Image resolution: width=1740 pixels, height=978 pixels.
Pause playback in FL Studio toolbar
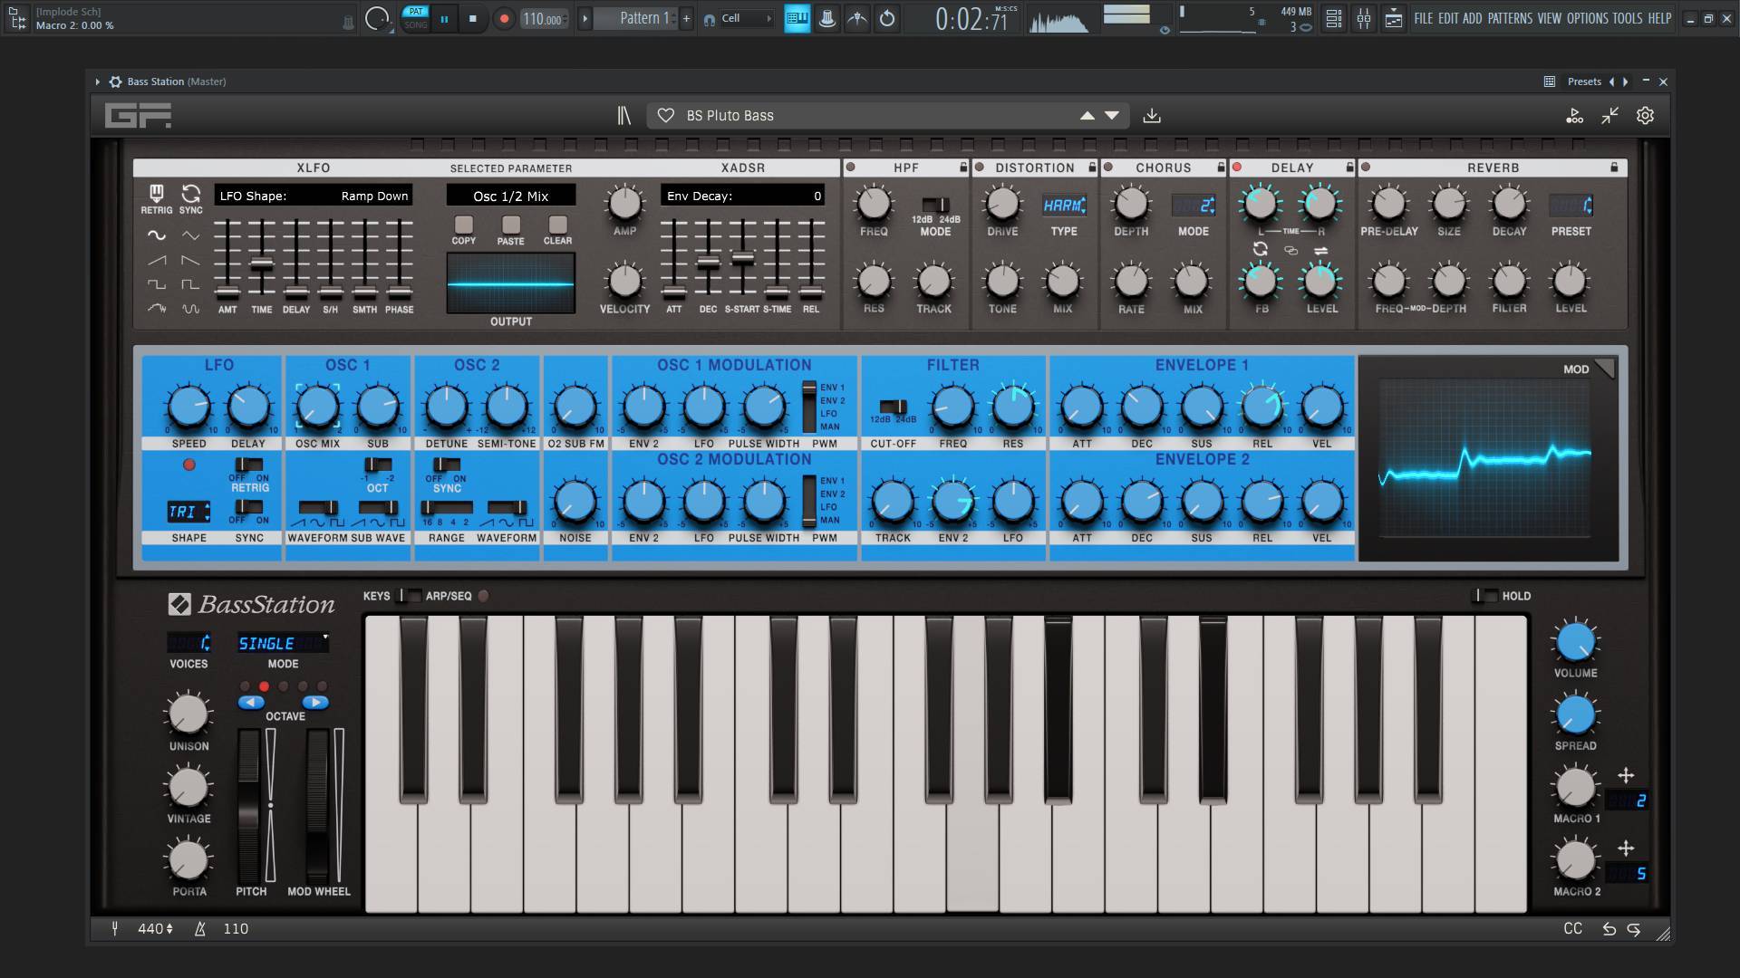pyautogui.click(x=444, y=18)
